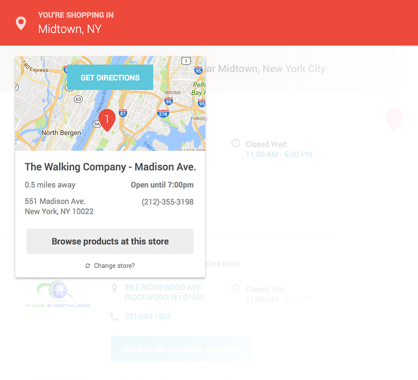Open the H and B Digital logo
The height and width of the screenshot is (380, 418).
coord(58,295)
